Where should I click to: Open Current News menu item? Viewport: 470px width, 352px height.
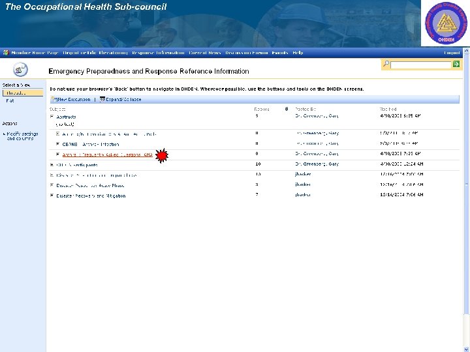point(205,53)
